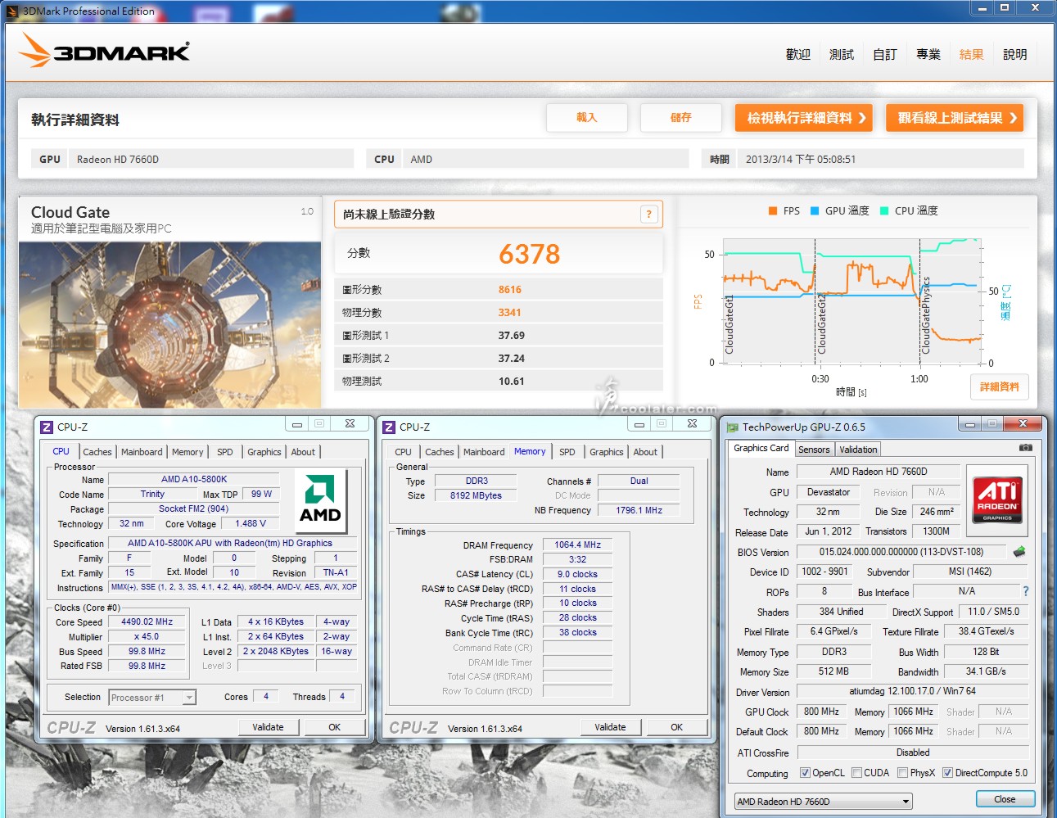Screen dimensions: 1057x818
Task: Click Validate in Memory CPU-Z window
Action: pos(610,727)
